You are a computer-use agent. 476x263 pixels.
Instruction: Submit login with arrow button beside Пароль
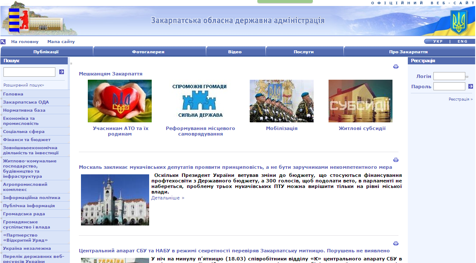(470, 87)
